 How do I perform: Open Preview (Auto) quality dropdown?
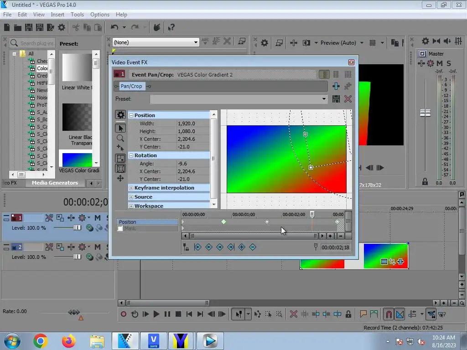click(x=362, y=43)
